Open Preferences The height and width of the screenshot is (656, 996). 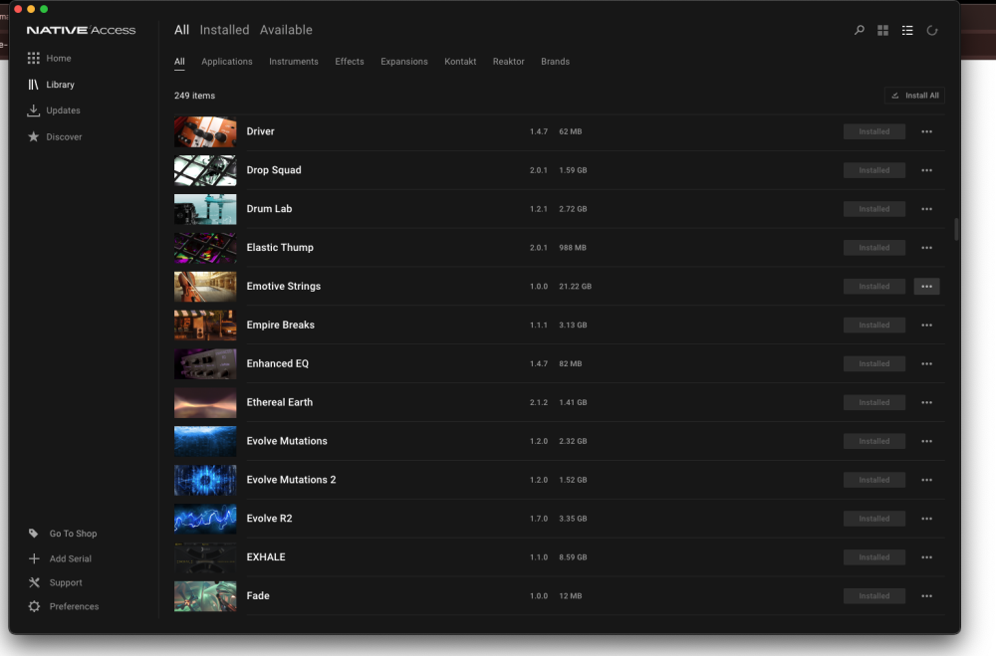[x=64, y=606]
